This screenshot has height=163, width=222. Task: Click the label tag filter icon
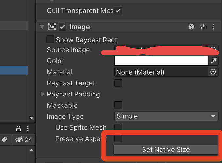4,140
